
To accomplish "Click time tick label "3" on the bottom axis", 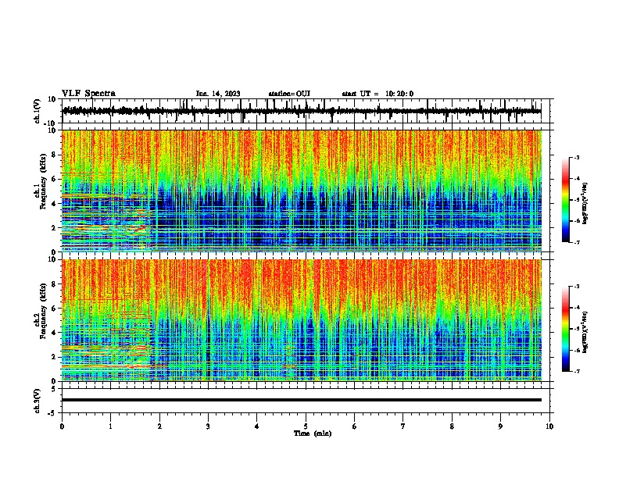I will point(208,426).
